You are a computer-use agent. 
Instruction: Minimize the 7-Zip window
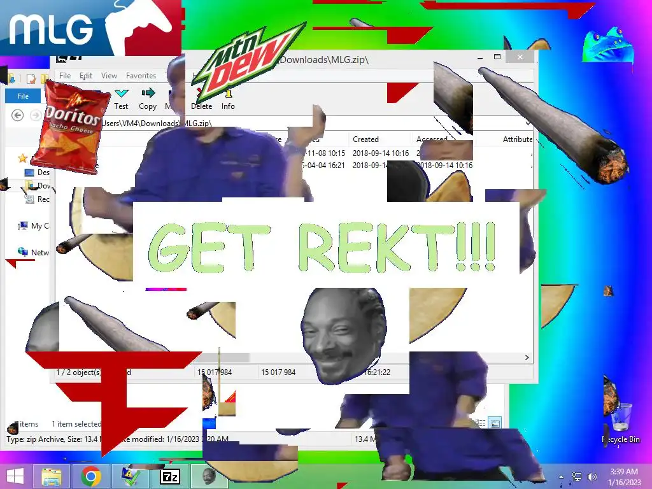(x=480, y=57)
